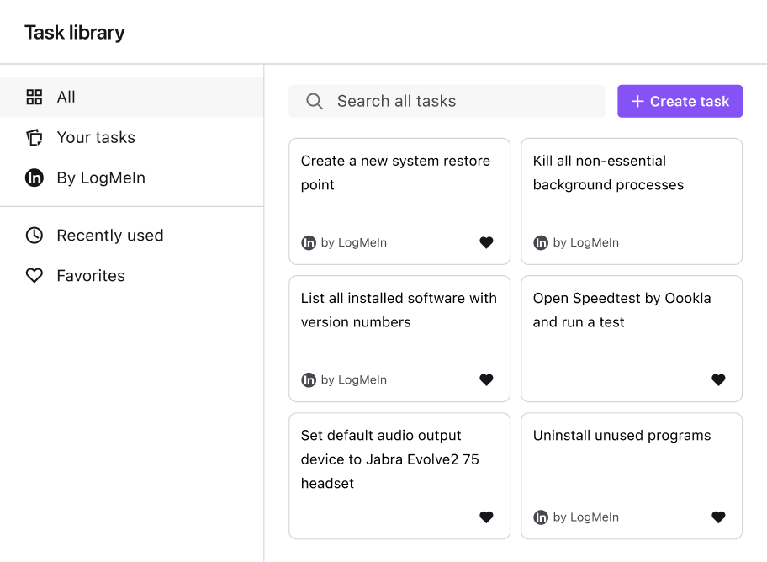This screenshot has height=562, width=767.
Task: Click the LogMeIn logo in sidebar
Action: pos(34,178)
